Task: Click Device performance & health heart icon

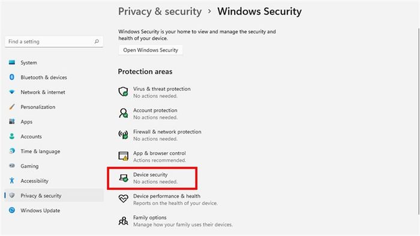Action: 123,199
